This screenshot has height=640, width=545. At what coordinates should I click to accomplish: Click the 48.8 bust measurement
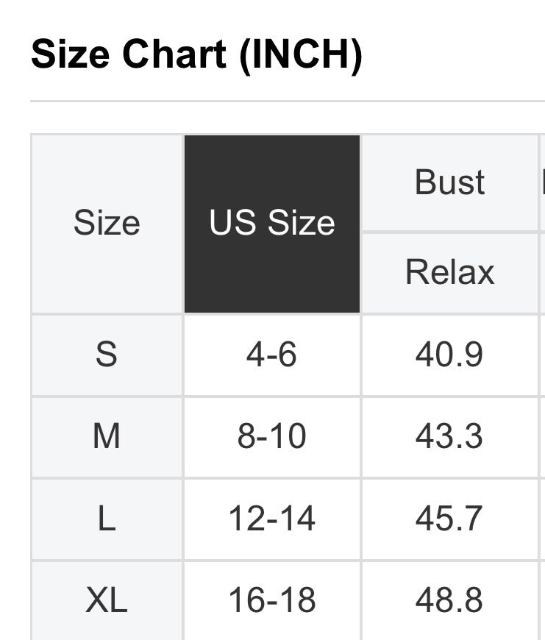[449, 600]
